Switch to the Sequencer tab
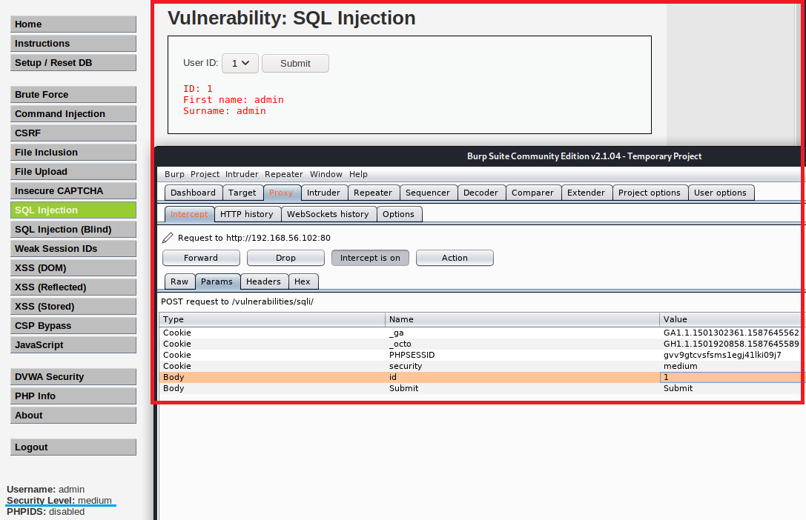Image resolution: width=806 pixels, height=520 pixels. 428,193
